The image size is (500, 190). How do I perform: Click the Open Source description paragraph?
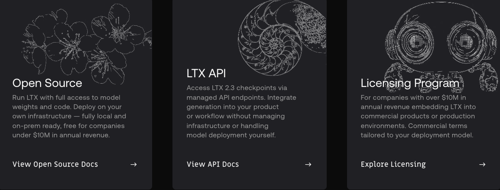coord(69,116)
